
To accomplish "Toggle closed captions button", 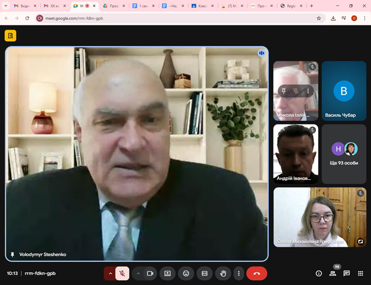I will 205,273.
